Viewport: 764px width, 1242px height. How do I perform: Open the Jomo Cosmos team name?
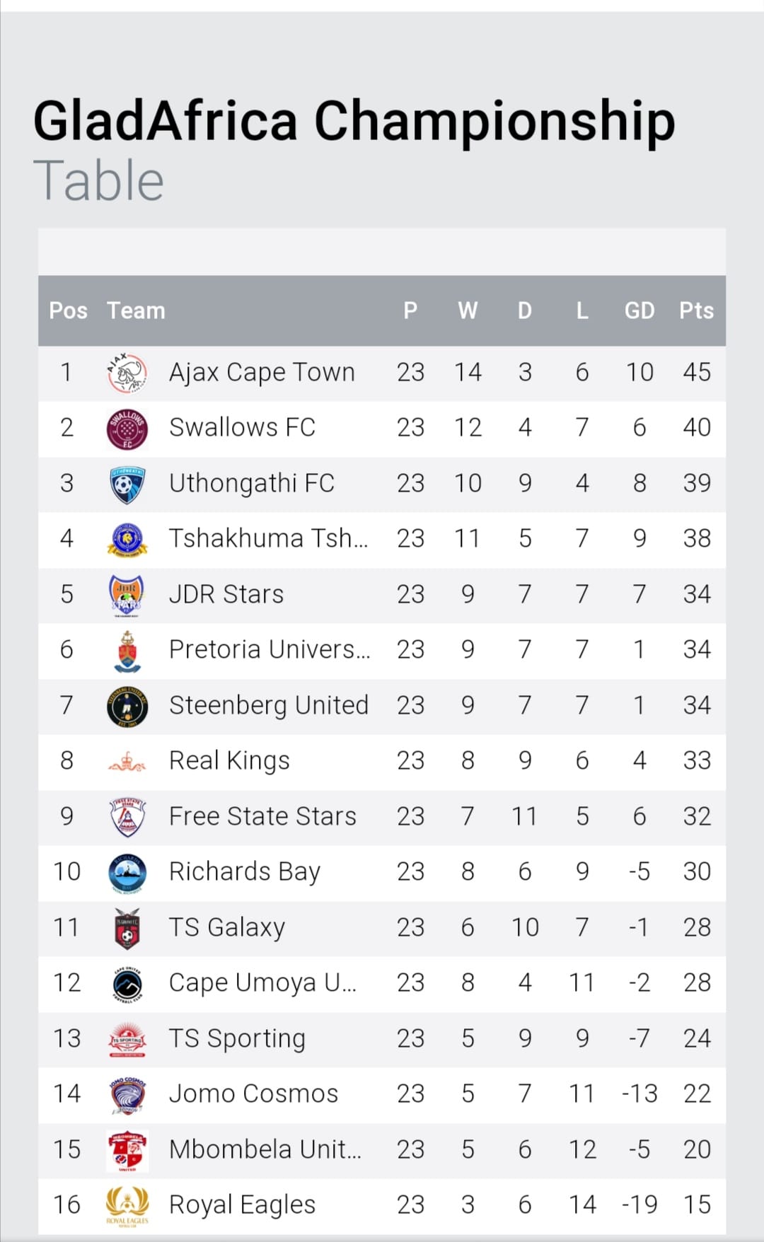tap(253, 1094)
